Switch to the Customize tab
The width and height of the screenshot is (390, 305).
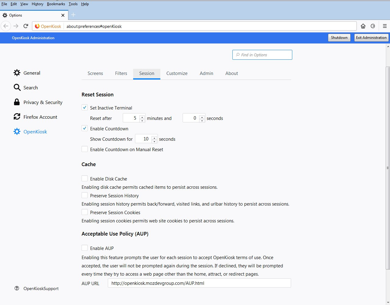(x=177, y=73)
